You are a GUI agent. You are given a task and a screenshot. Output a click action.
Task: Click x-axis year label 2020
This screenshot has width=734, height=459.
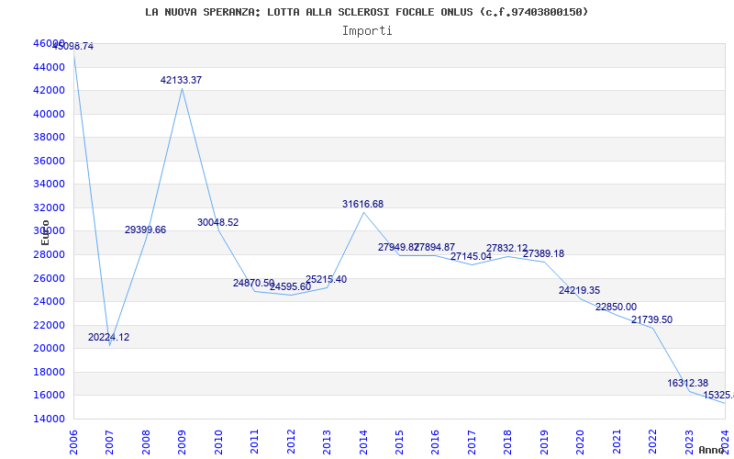581,442
